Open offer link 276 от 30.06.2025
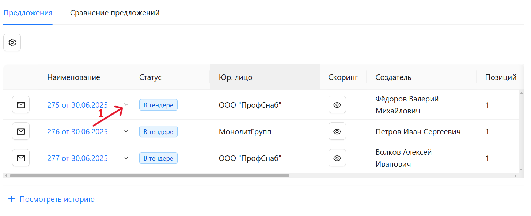Viewport: 531px width, 216px height. click(77, 132)
